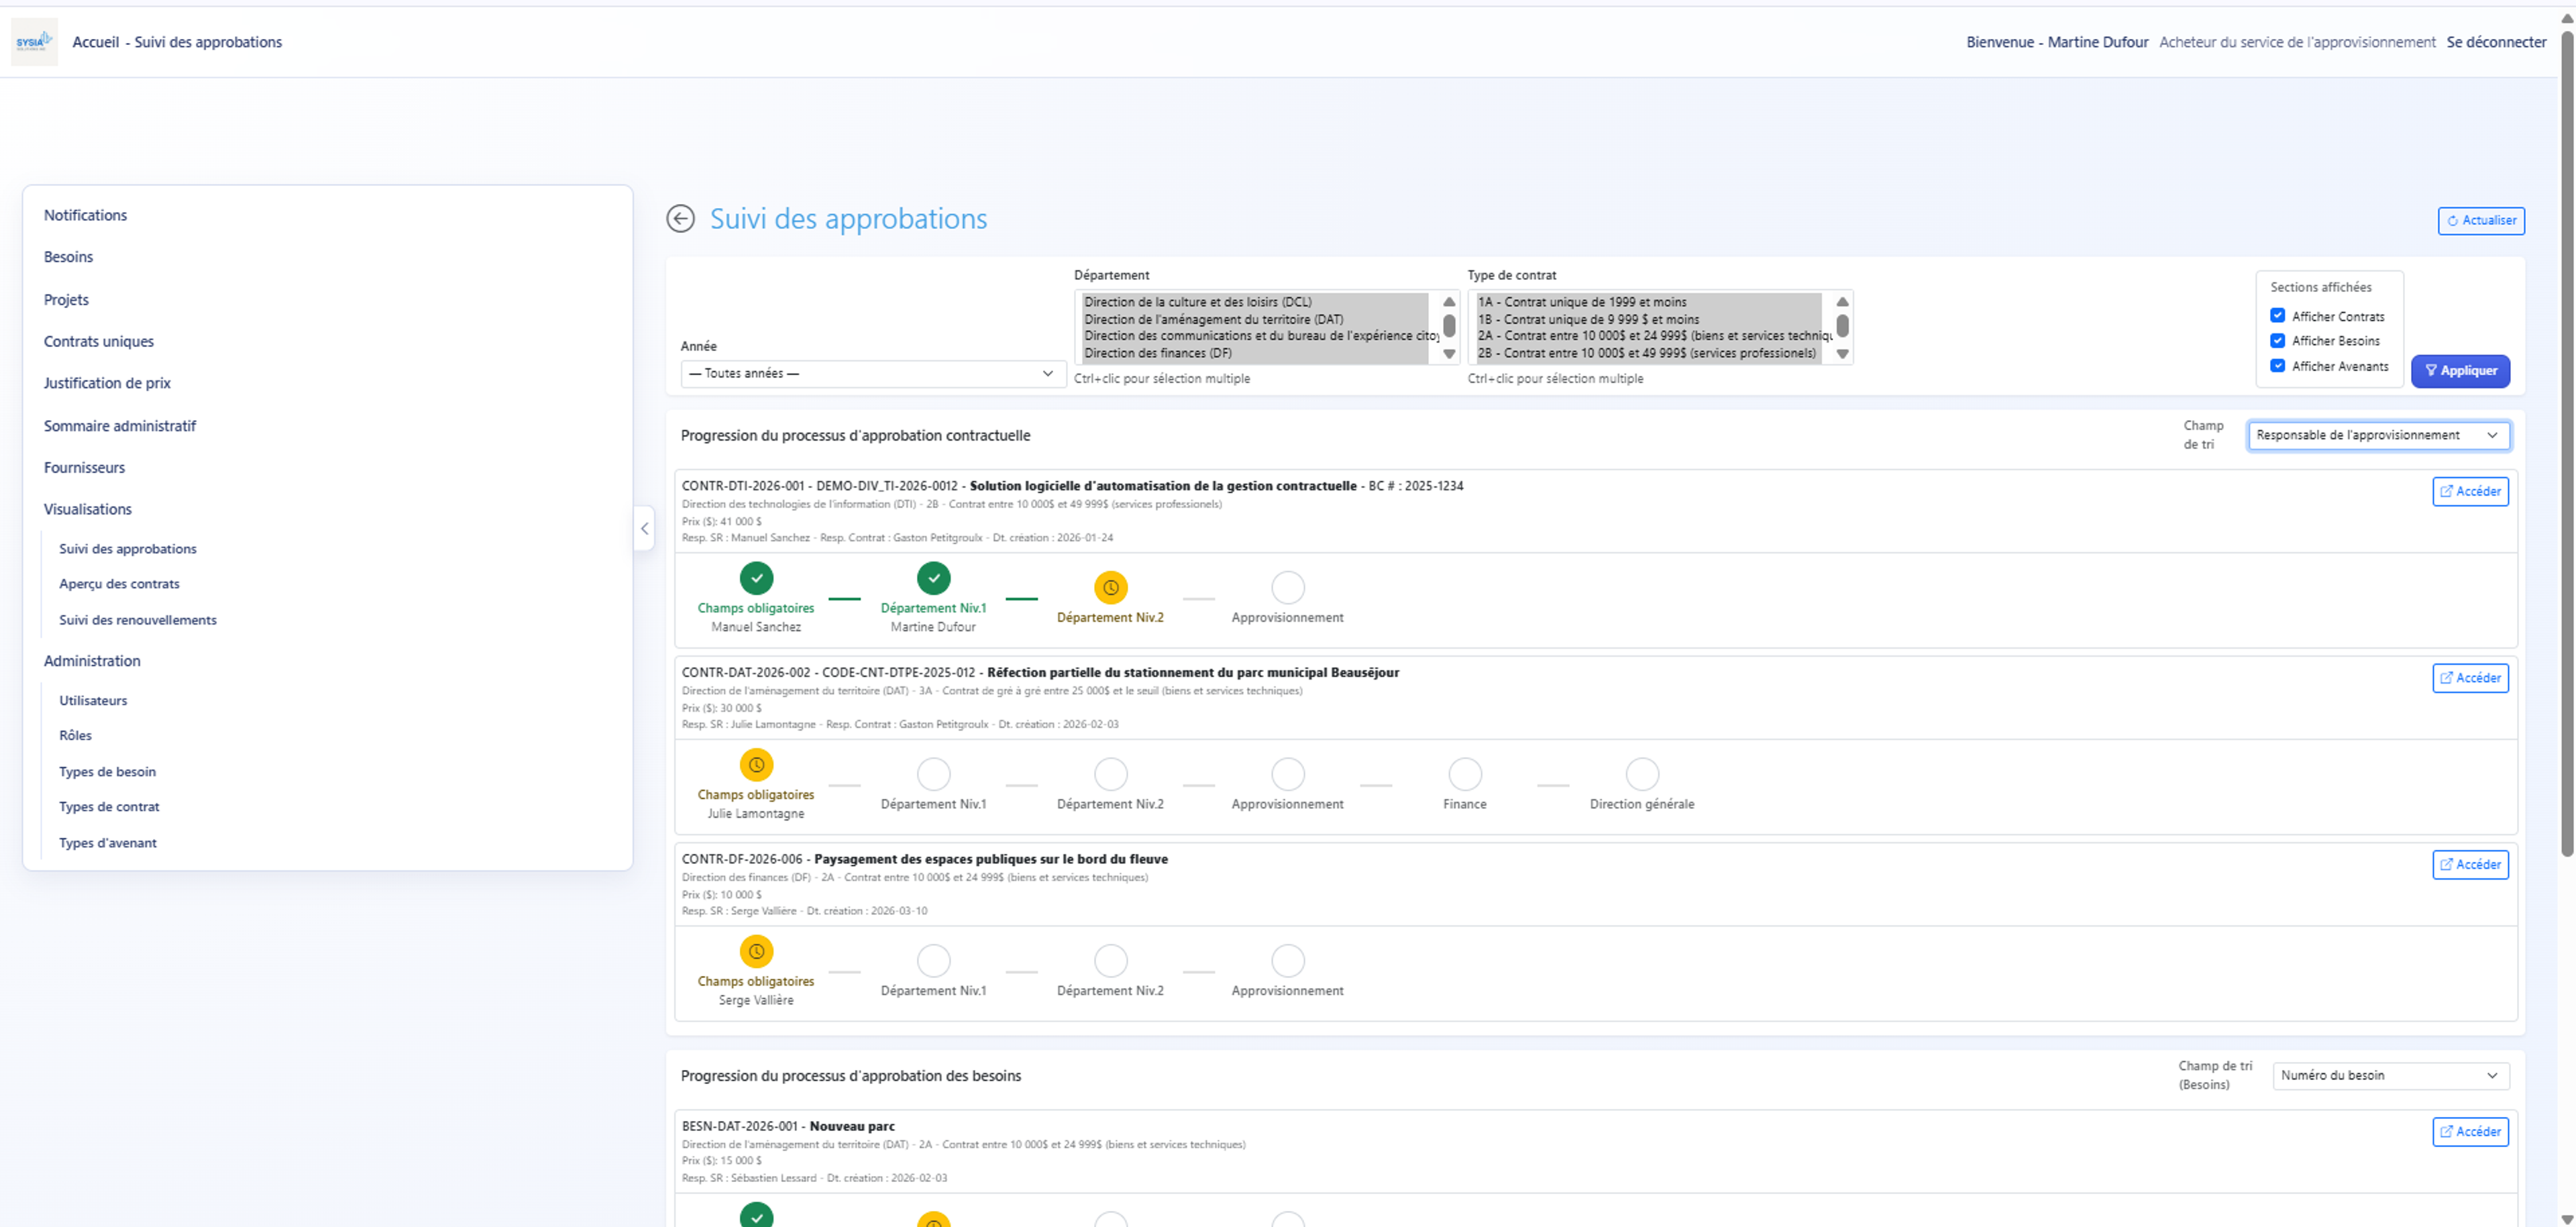Click Accéder for BESN-DAT-2026-001 Nouveau parc
The image size is (2576, 1227).
(x=2470, y=1132)
